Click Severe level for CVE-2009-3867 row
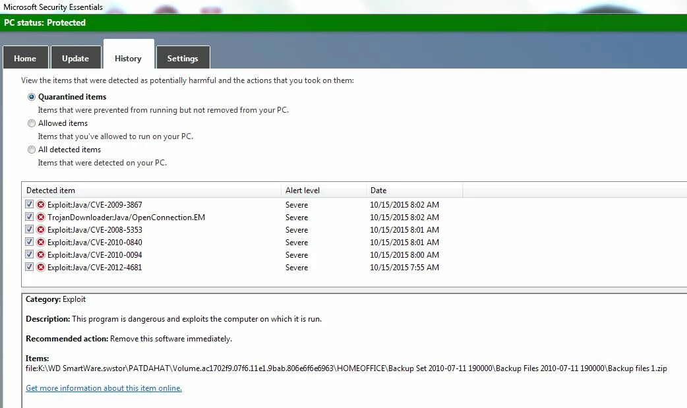Screen dimensions: 687x408 click(297, 204)
